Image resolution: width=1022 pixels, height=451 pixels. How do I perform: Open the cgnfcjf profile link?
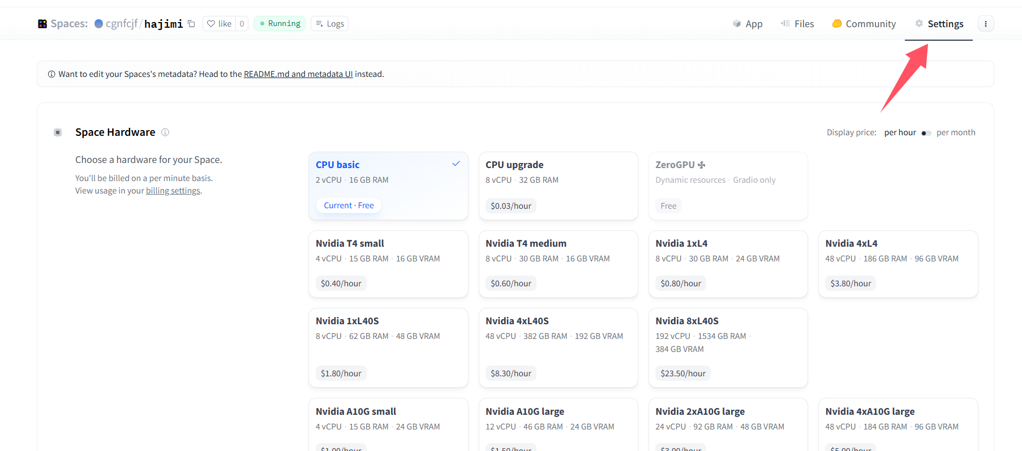(x=122, y=24)
